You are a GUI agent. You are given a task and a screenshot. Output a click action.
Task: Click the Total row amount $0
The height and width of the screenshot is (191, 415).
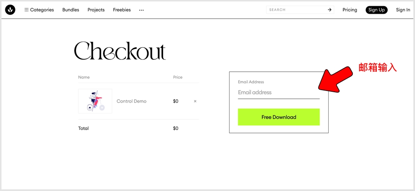pos(176,128)
